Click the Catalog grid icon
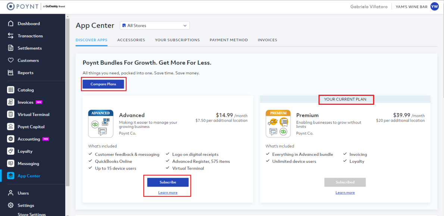444x216 pixels. click(x=11, y=90)
